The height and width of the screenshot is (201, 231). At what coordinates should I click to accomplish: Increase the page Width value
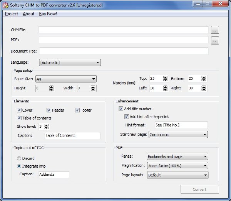click(x=93, y=87)
